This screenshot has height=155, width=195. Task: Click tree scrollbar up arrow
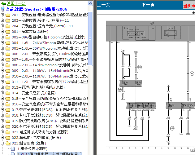click(x=90, y=3)
